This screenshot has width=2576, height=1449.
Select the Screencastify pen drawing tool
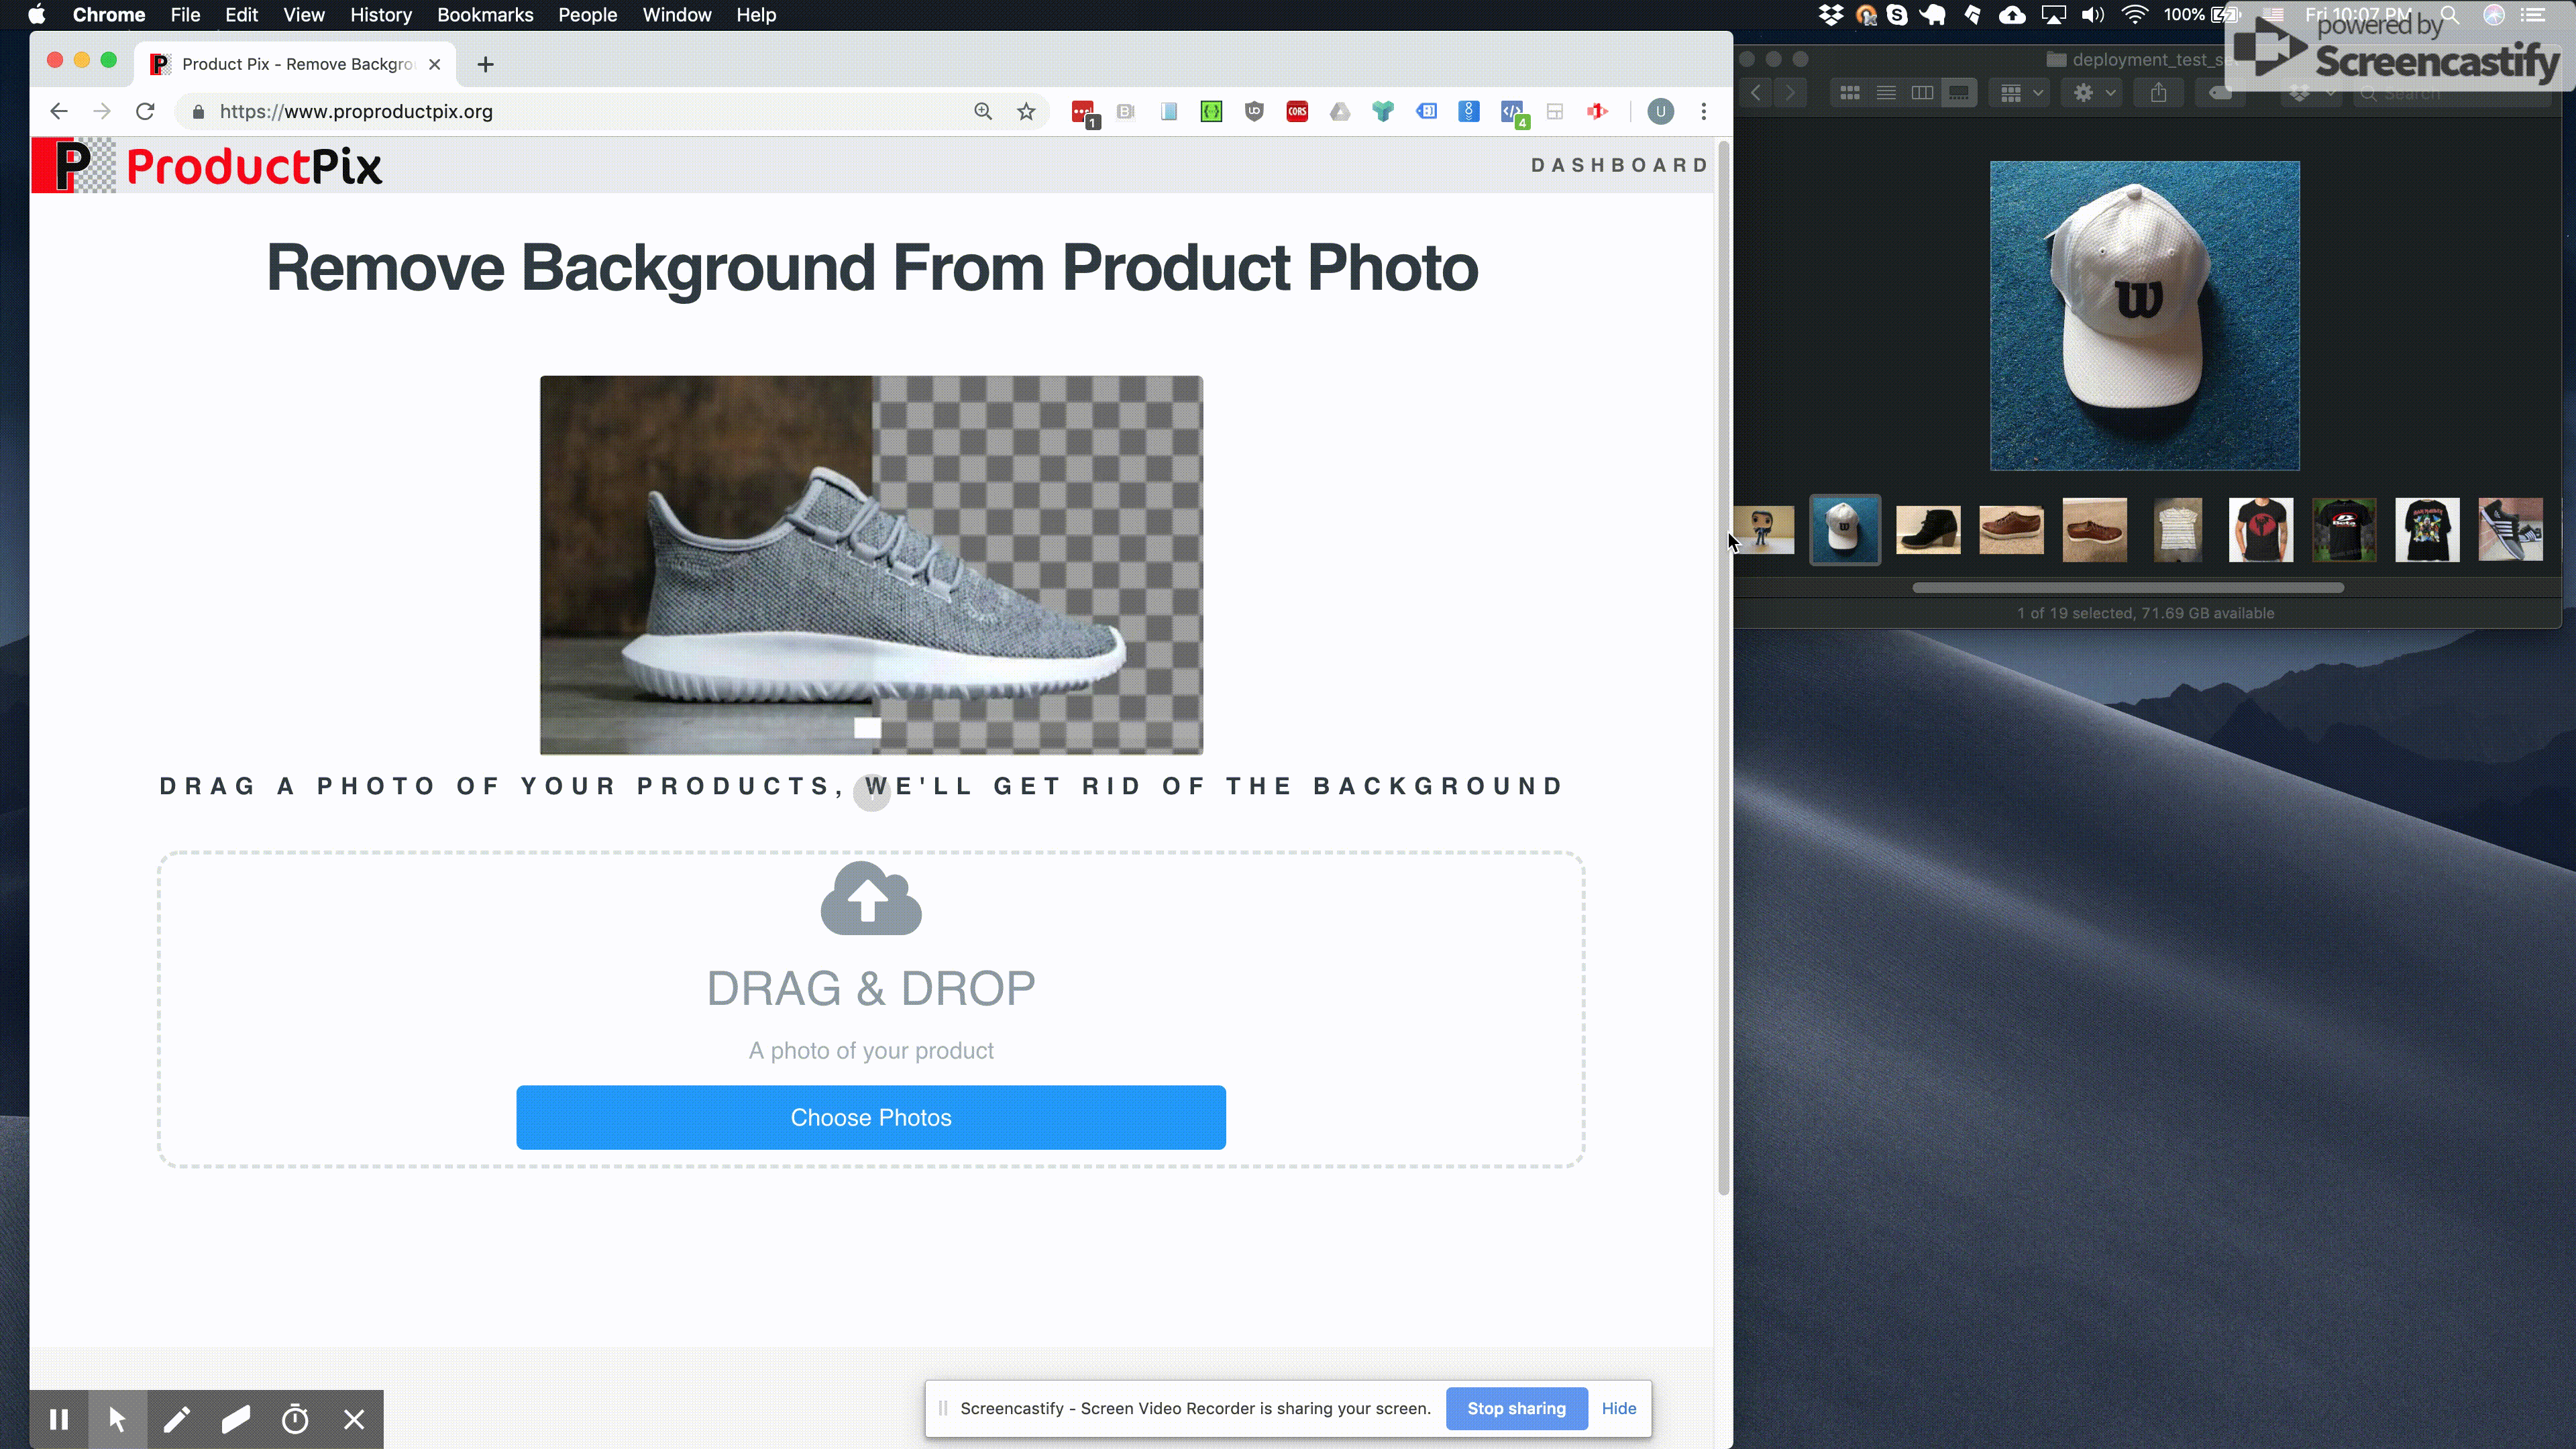(177, 1419)
